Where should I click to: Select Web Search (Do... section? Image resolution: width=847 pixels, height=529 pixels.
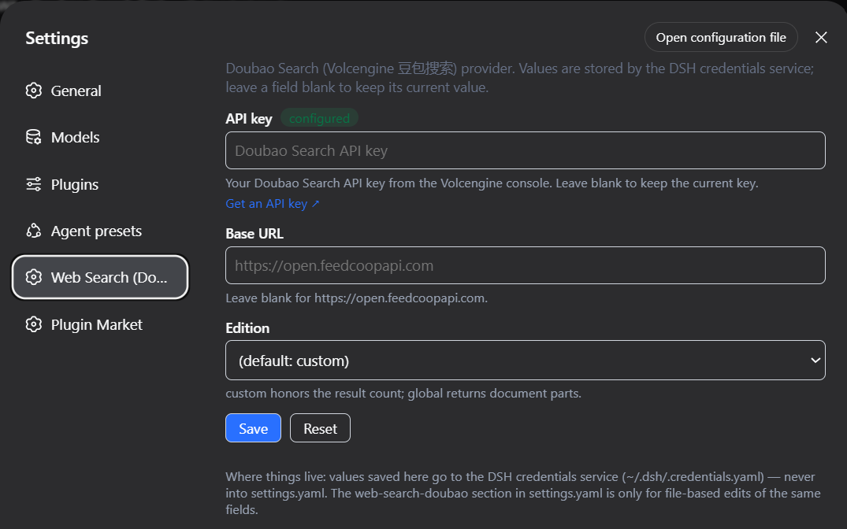click(x=100, y=277)
